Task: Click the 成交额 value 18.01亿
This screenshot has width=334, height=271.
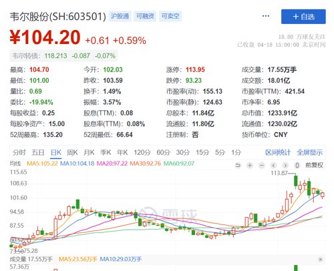Action: [x=279, y=80]
